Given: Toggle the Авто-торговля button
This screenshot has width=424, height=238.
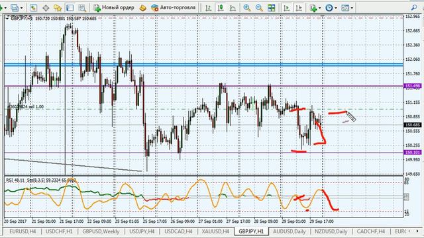Looking at the screenshot, I should [174, 8].
